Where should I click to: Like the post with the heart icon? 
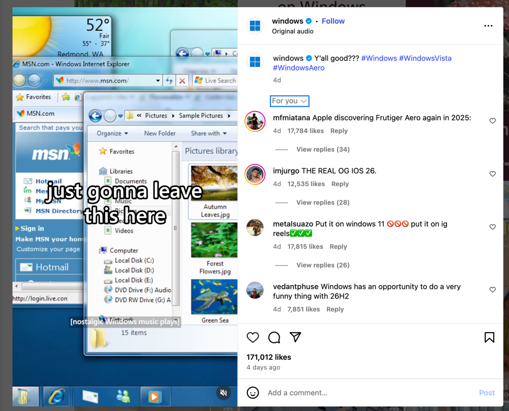(253, 337)
